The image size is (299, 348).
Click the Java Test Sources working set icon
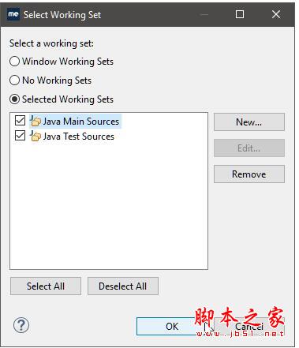(x=36, y=136)
